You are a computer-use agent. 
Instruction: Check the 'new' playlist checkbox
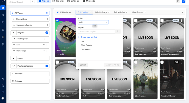79,41
